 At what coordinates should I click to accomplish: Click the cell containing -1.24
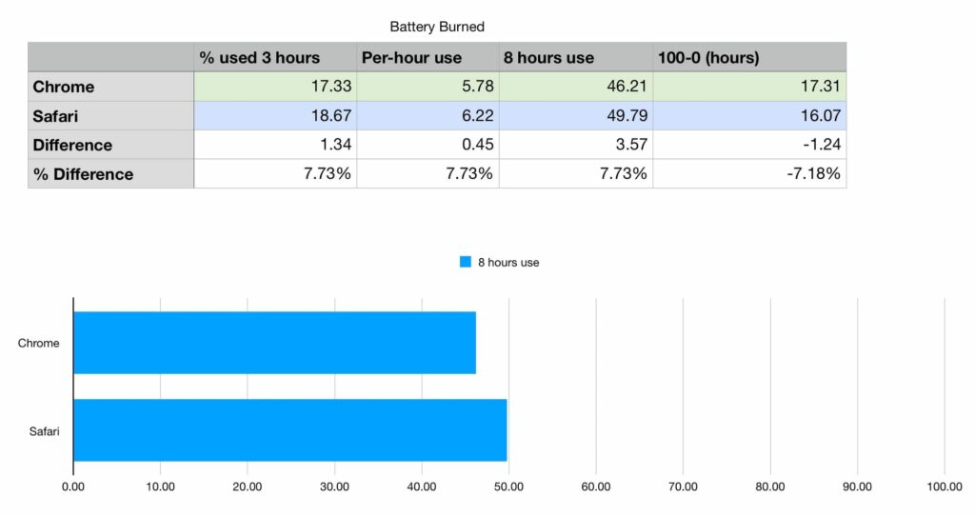point(748,145)
